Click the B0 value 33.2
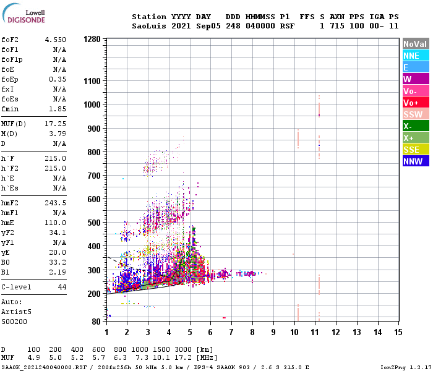 pyautogui.click(x=58, y=262)
